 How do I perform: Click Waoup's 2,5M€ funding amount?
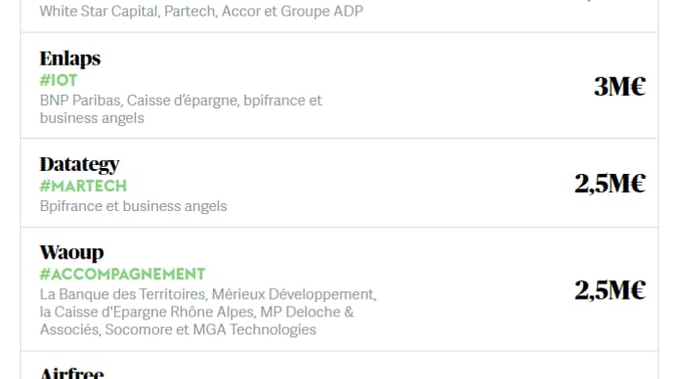[610, 290]
